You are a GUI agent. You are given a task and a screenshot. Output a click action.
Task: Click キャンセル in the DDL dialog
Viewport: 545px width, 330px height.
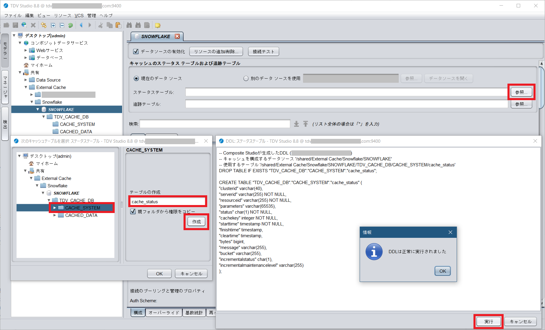coord(520,321)
